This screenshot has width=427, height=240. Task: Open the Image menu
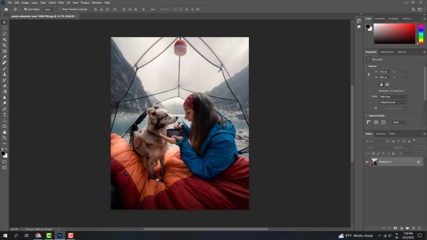(25, 3)
